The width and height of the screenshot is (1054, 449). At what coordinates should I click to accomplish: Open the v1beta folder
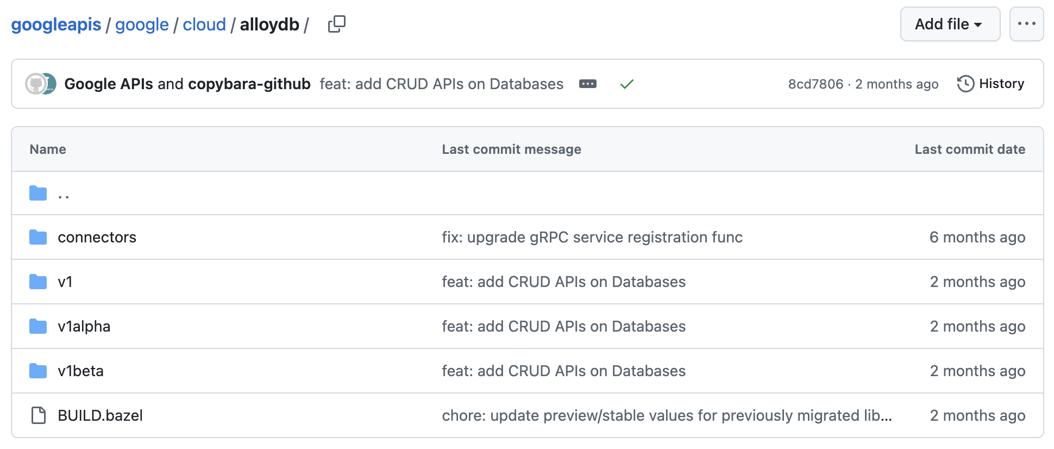tap(81, 371)
